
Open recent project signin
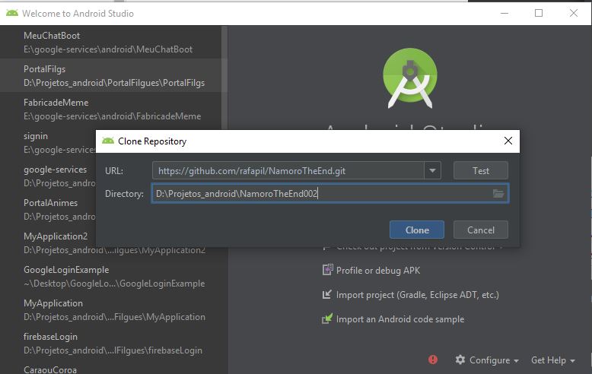[48, 142]
